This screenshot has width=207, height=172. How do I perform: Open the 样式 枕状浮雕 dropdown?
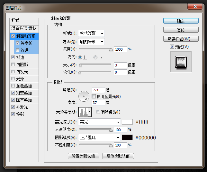[91, 33]
